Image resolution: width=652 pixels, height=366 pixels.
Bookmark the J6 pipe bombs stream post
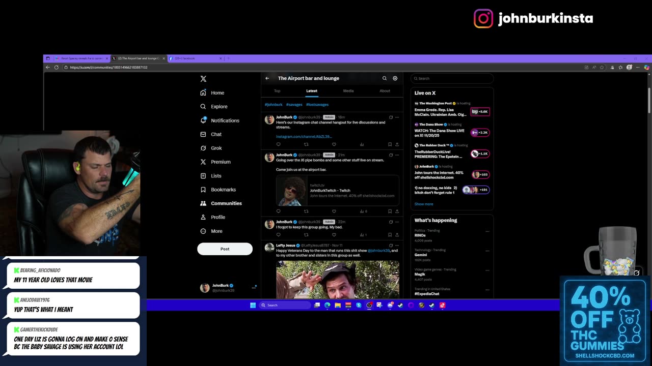pyautogui.click(x=390, y=211)
